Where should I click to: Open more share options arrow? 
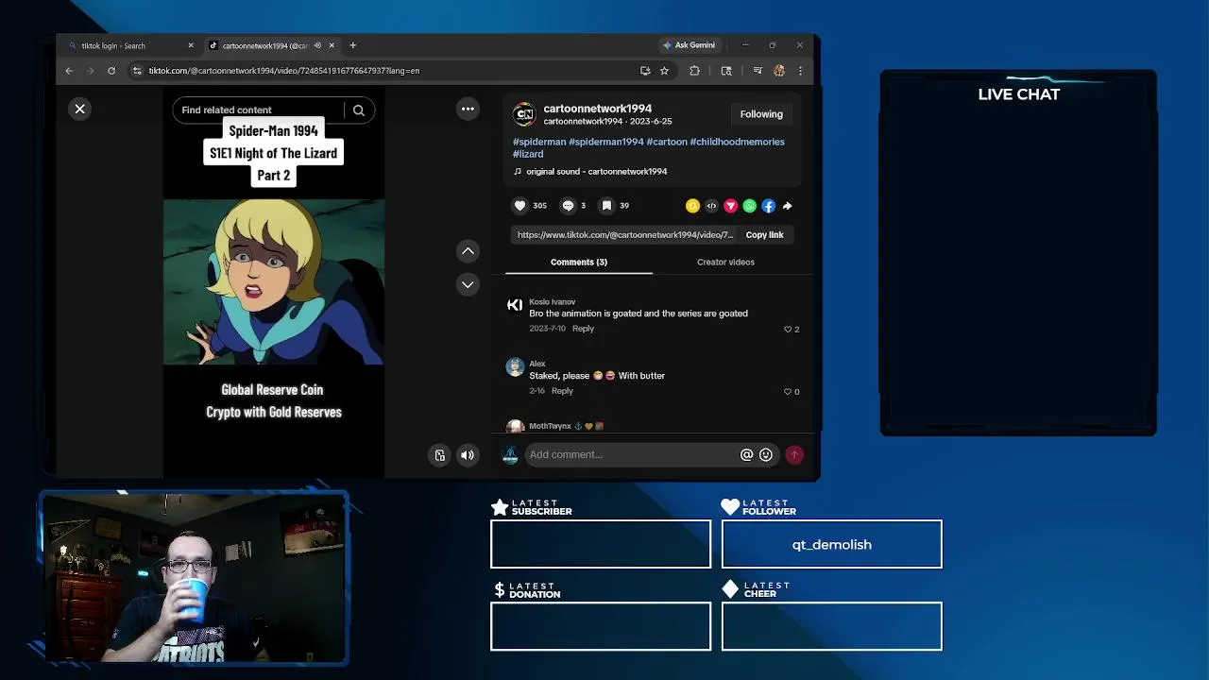click(x=787, y=206)
